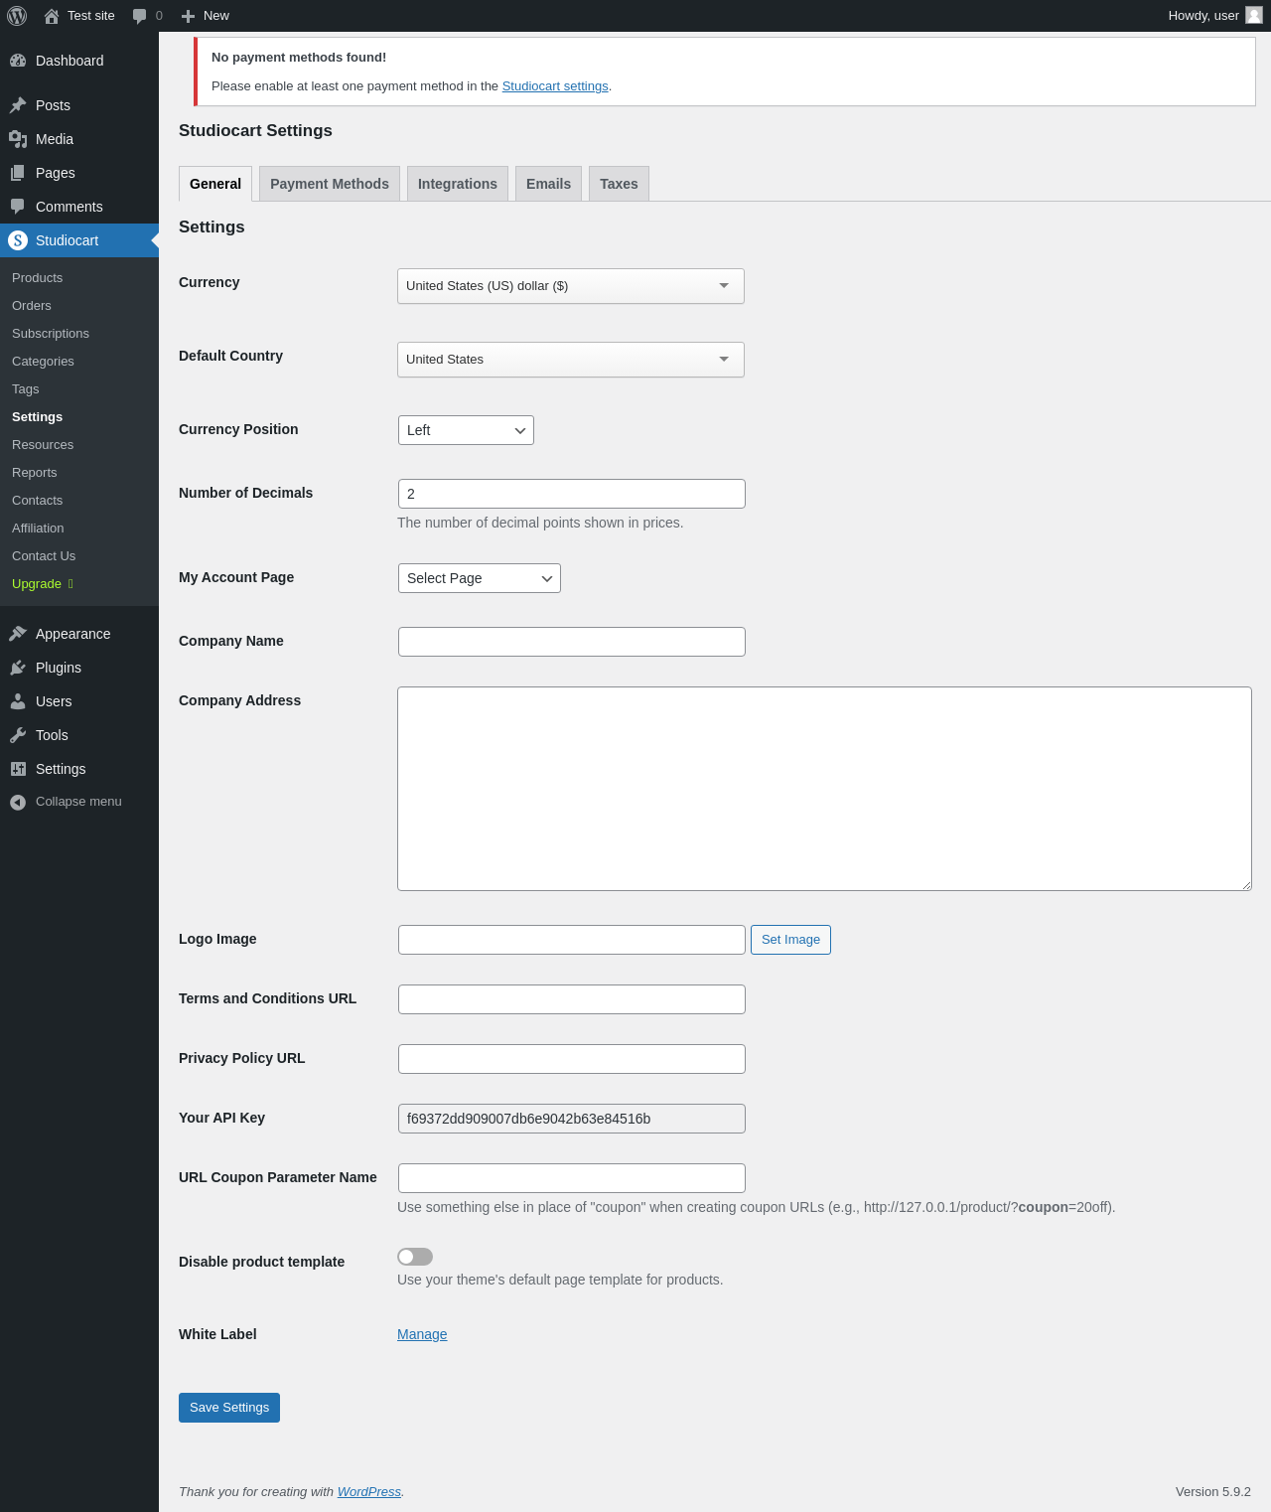Click the Save Settings button
Image resolution: width=1271 pixels, height=1512 pixels.
click(x=229, y=1408)
